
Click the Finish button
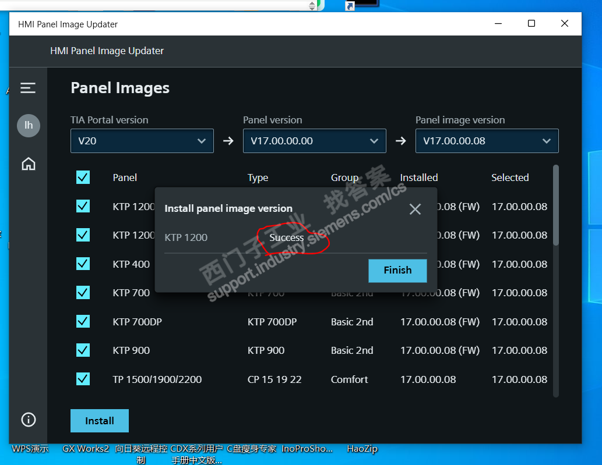tap(397, 271)
